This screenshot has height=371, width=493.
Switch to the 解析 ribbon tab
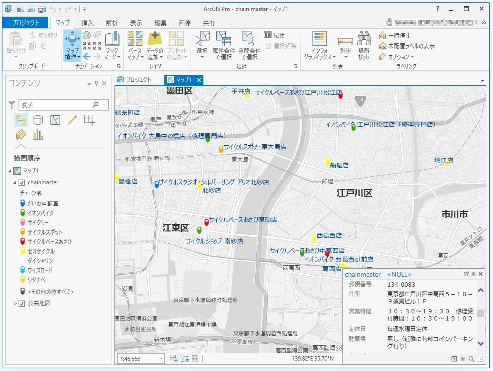tap(111, 23)
